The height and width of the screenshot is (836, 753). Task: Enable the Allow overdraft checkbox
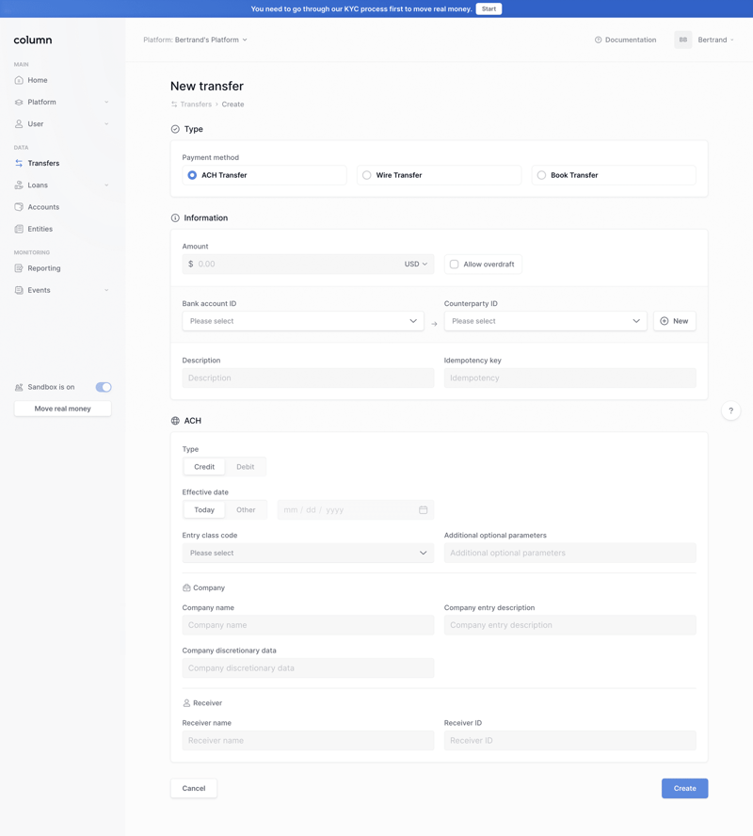[452, 264]
